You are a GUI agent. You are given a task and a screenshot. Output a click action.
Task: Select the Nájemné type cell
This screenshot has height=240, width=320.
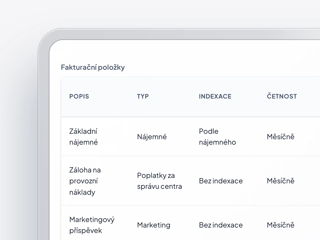152,137
